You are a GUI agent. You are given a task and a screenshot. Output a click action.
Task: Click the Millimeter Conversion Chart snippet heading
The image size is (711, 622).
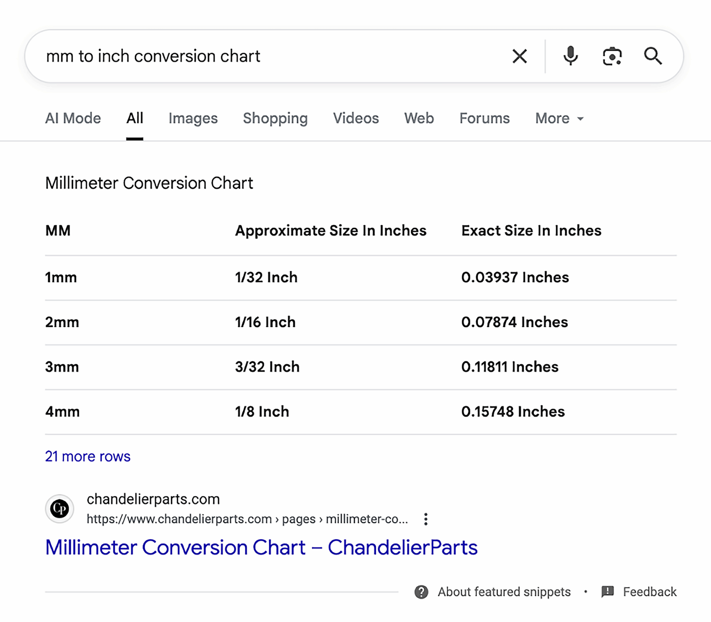(x=149, y=183)
